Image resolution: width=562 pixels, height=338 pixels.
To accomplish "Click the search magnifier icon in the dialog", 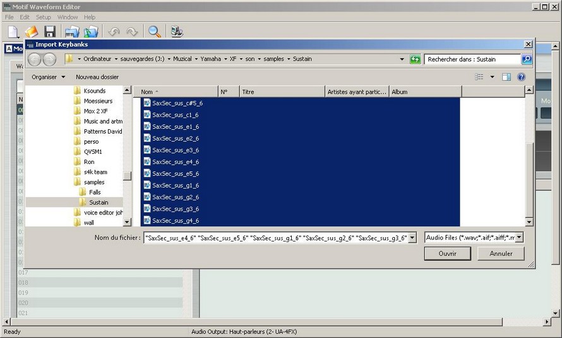I will [x=526, y=59].
